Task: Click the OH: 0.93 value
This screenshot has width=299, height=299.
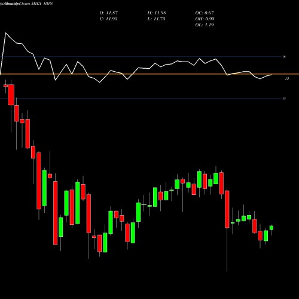Action: pos(205,19)
